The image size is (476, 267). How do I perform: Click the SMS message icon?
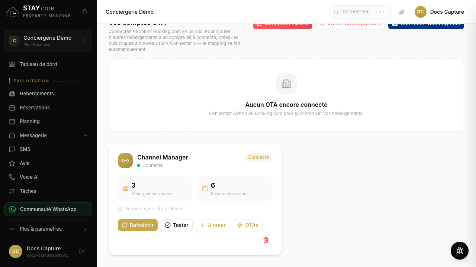(x=12, y=149)
